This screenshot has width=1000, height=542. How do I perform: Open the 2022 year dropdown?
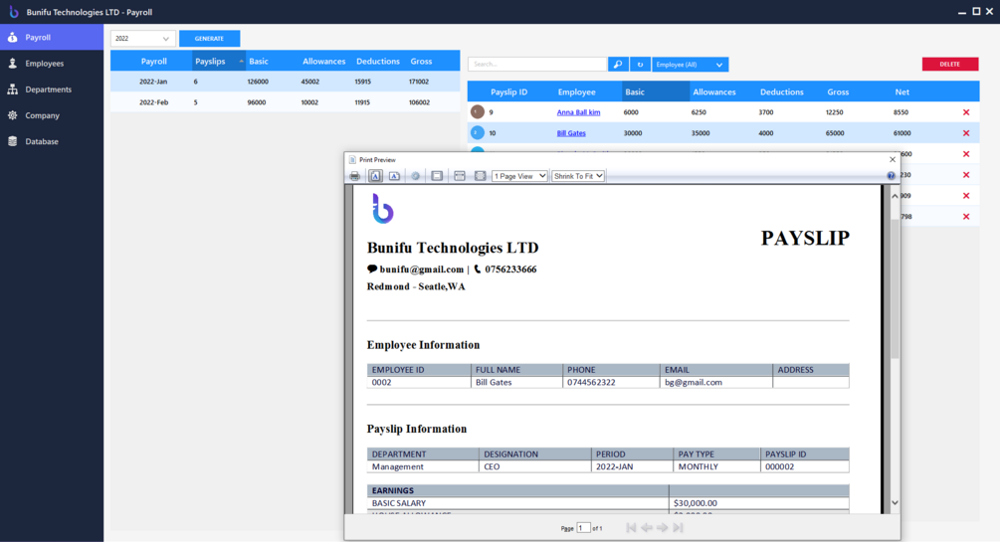point(143,38)
